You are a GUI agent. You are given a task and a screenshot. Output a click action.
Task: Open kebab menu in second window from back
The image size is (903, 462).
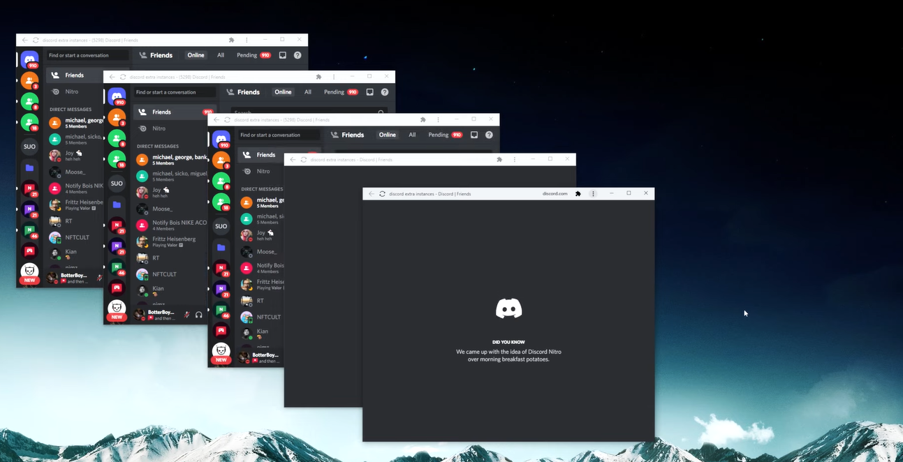[x=334, y=77]
